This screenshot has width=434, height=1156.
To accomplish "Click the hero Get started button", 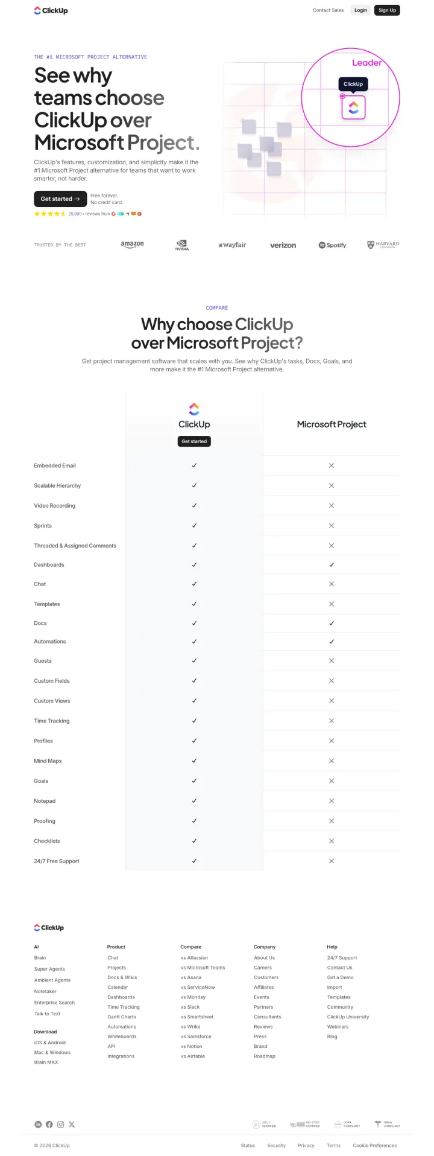I will [x=60, y=199].
